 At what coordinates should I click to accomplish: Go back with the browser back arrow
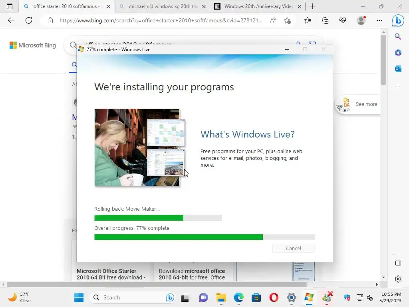pyautogui.click(x=11, y=20)
